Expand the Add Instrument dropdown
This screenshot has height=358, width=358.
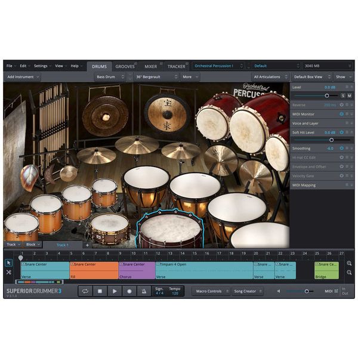[23, 77]
